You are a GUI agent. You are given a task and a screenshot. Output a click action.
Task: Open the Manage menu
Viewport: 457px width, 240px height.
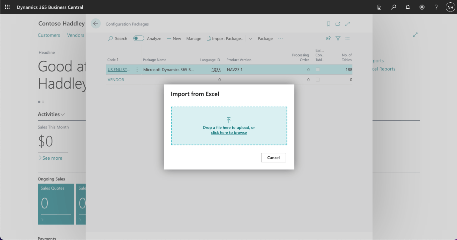click(194, 39)
